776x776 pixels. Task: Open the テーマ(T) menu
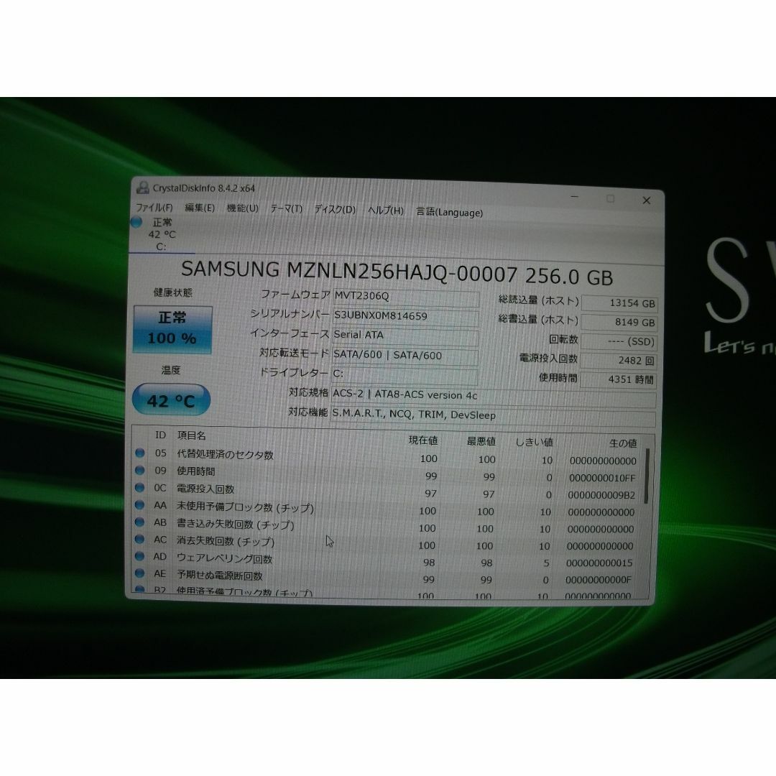286,209
